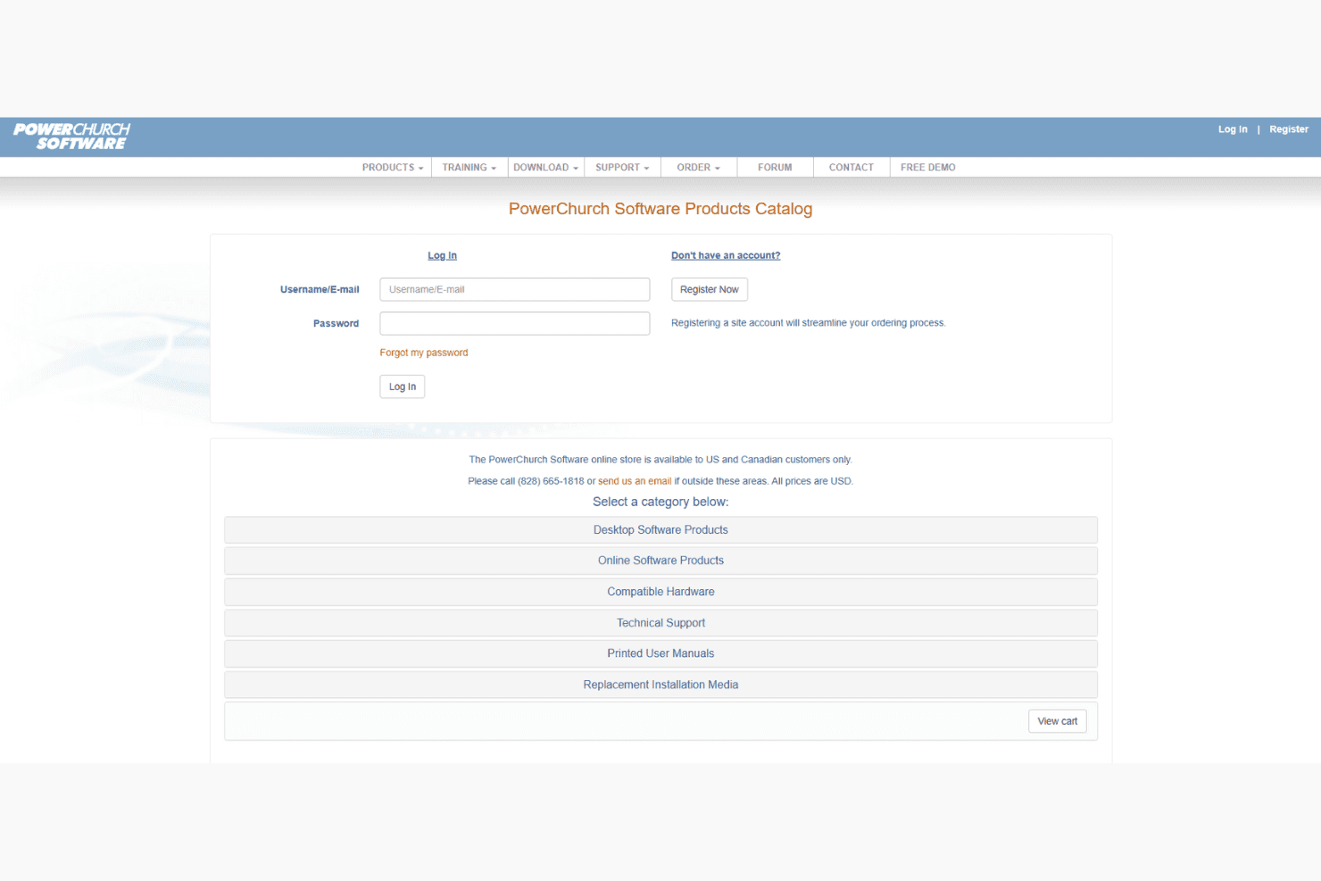The image size is (1321, 881).
Task: Click the Log In form heading
Action: [x=442, y=255]
